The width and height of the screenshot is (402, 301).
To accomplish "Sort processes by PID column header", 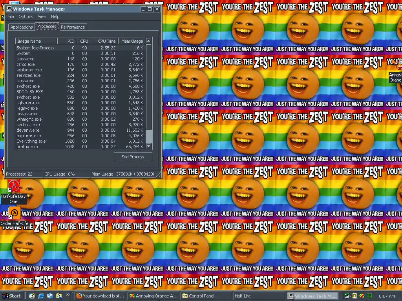I will pos(67,41).
